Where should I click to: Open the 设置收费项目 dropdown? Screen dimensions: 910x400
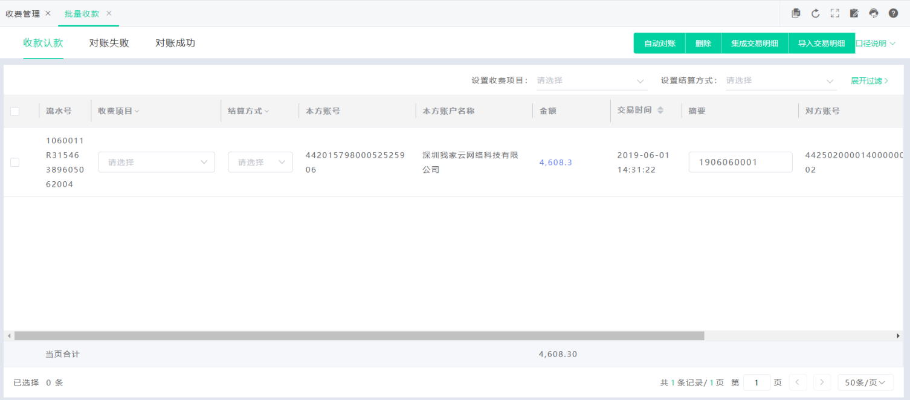[x=592, y=80]
